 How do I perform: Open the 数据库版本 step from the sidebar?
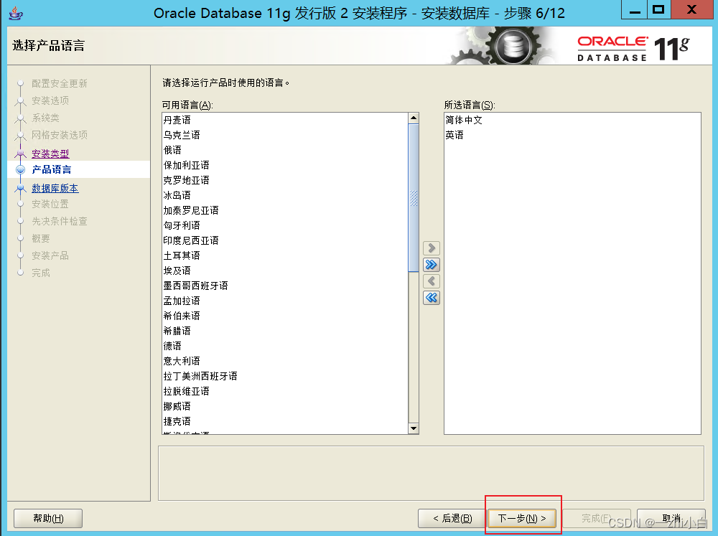[53, 188]
